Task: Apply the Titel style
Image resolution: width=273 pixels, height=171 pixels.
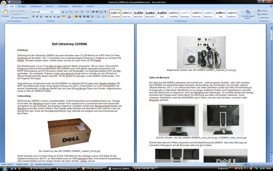Action: pos(162,14)
